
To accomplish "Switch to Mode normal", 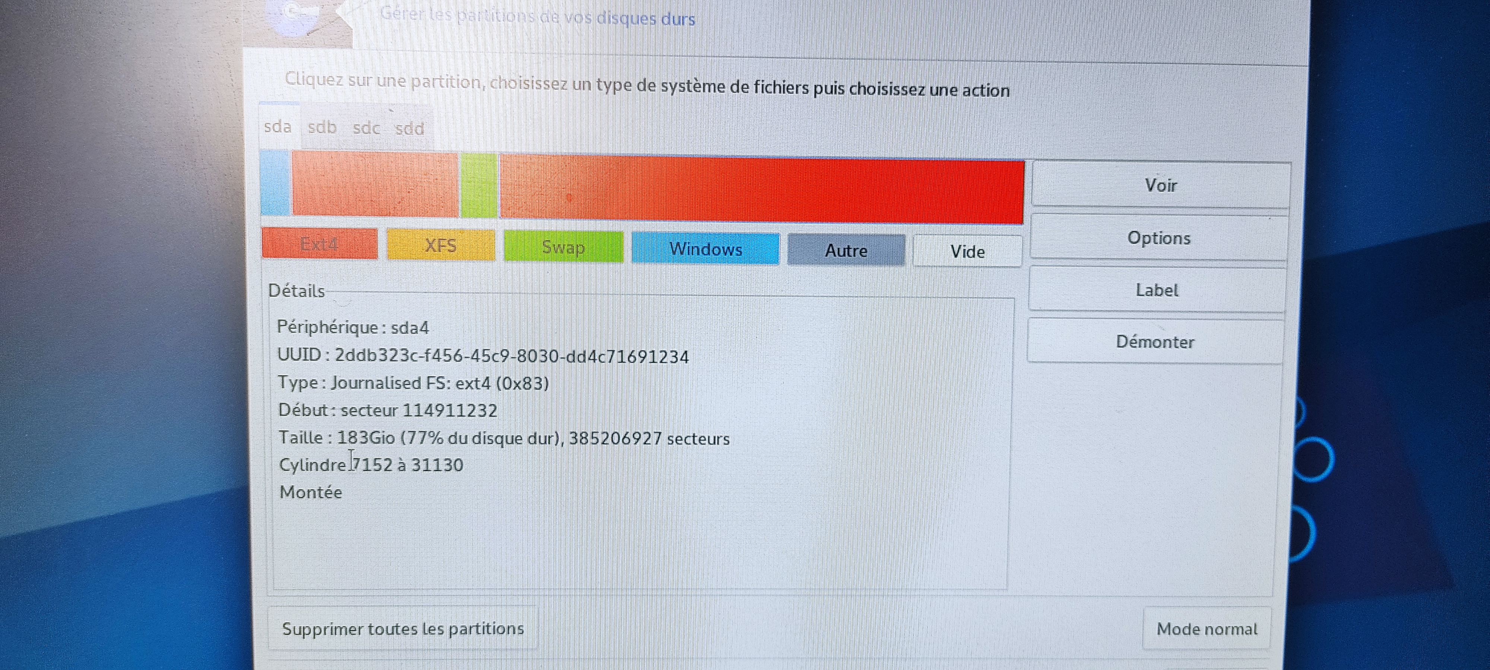I will point(1207,629).
